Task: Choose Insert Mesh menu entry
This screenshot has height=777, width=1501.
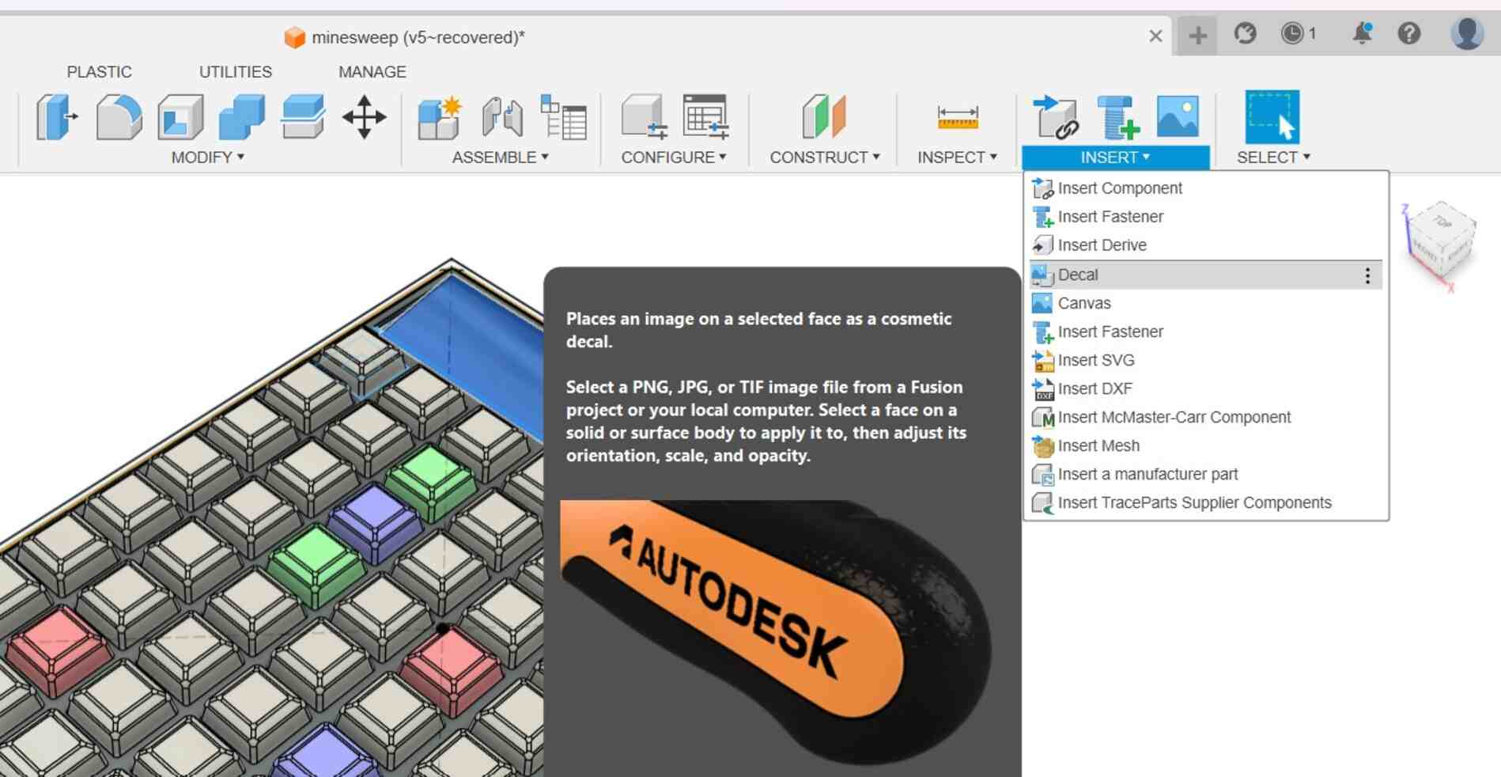Action: tap(1205, 446)
